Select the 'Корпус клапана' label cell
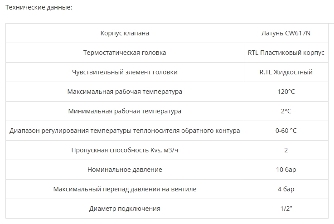This screenshot has height=224, width=334. tap(125, 33)
